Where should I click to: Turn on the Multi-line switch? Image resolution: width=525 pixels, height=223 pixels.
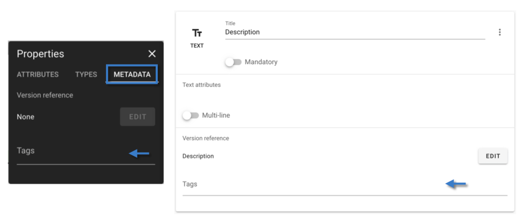(191, 115)
